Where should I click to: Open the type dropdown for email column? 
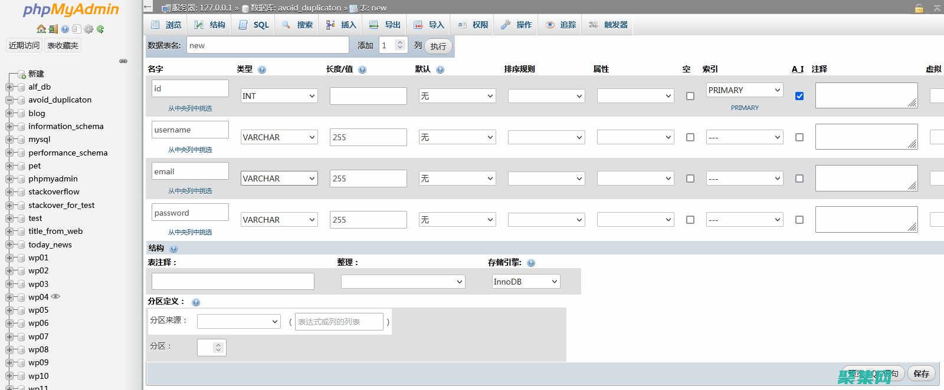[279, 179]
